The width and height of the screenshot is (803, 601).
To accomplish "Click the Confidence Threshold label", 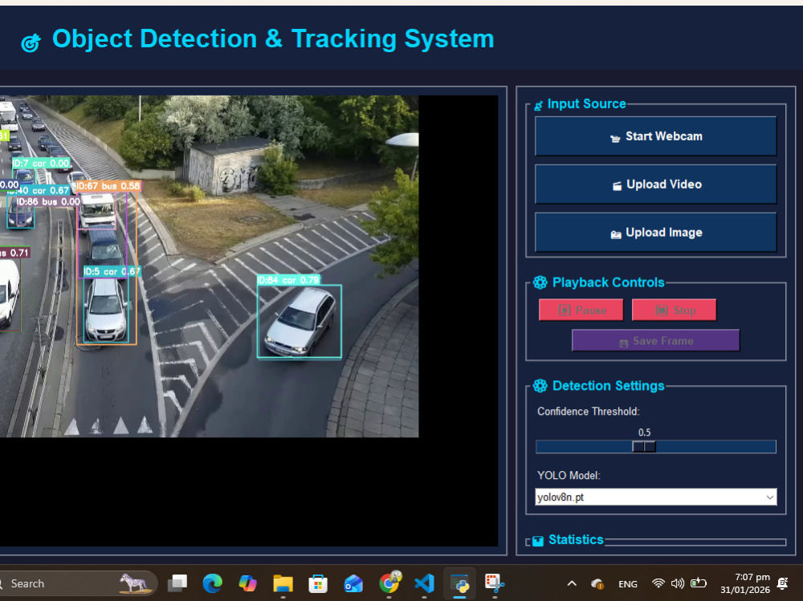I will (x=589, y=412).
